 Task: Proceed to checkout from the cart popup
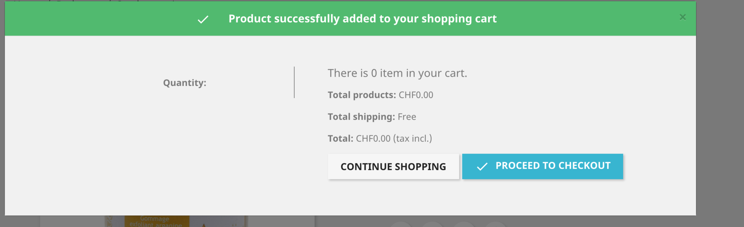click(542, 166)
